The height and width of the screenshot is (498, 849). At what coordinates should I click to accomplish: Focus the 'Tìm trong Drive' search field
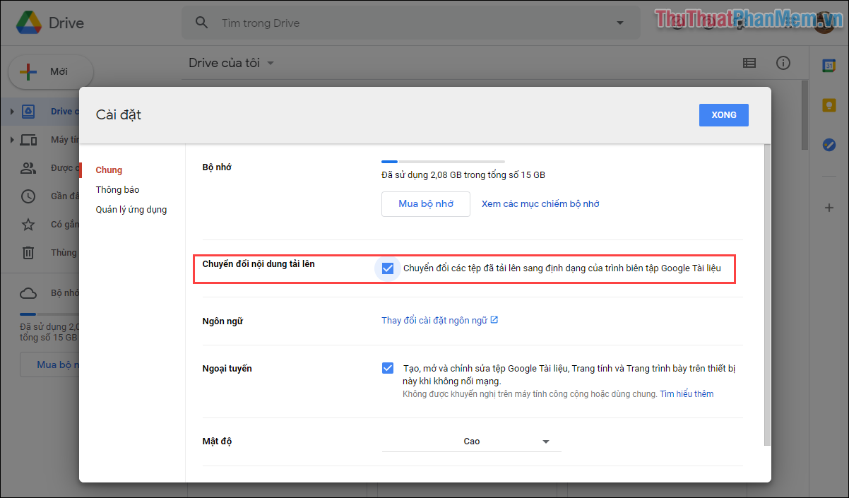(411, 23)
